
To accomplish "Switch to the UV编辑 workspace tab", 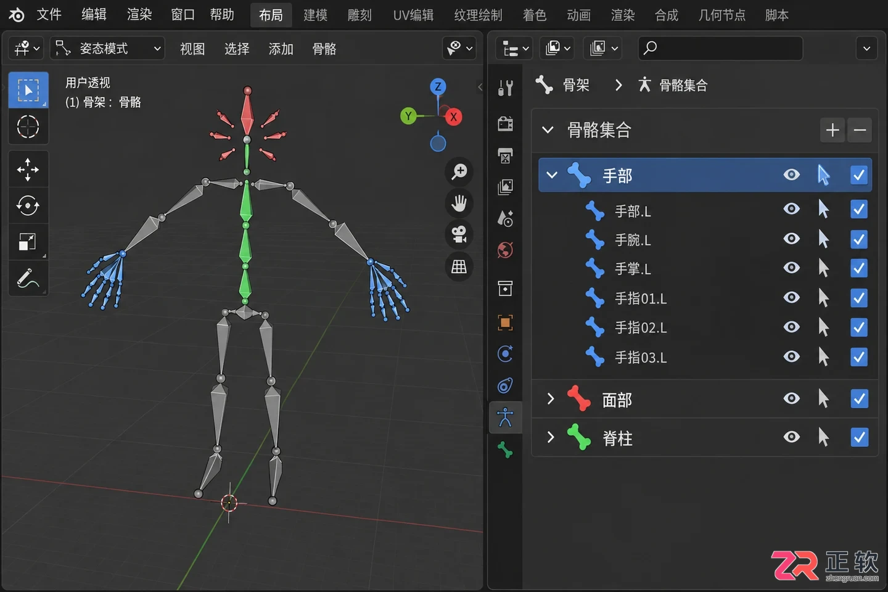I will [x=413, y=15].
